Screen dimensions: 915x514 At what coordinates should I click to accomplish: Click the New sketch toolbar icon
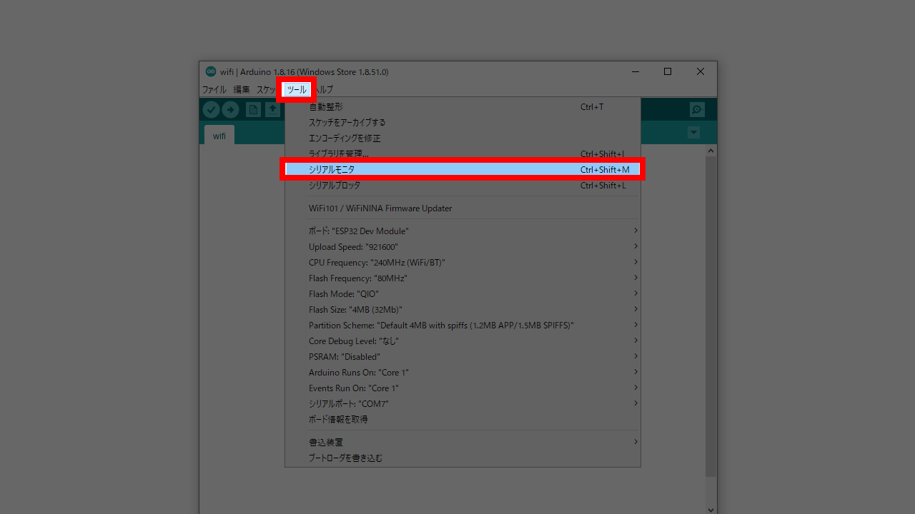(253, 109)
